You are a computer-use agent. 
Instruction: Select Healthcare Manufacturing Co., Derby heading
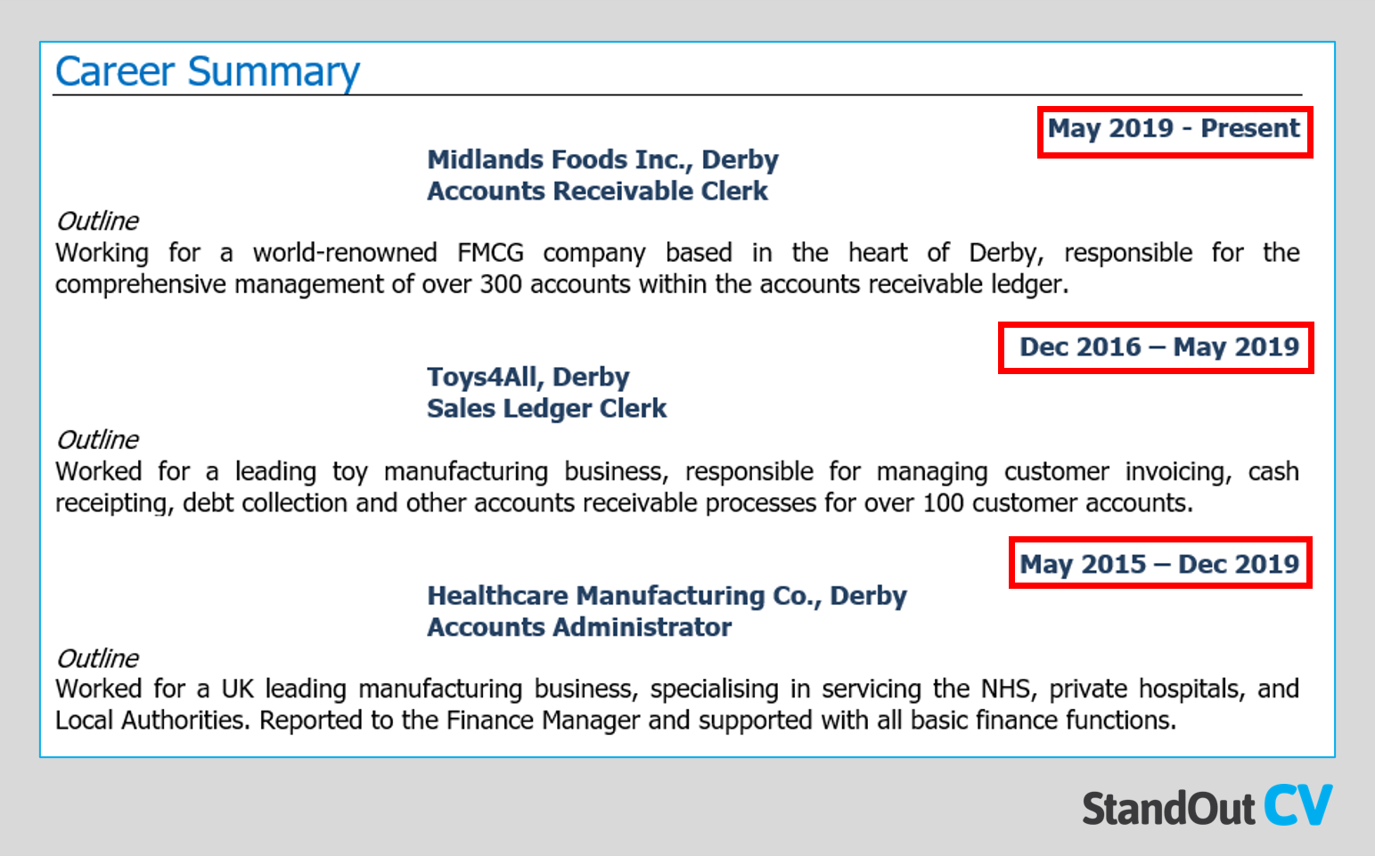click(667, 595)
